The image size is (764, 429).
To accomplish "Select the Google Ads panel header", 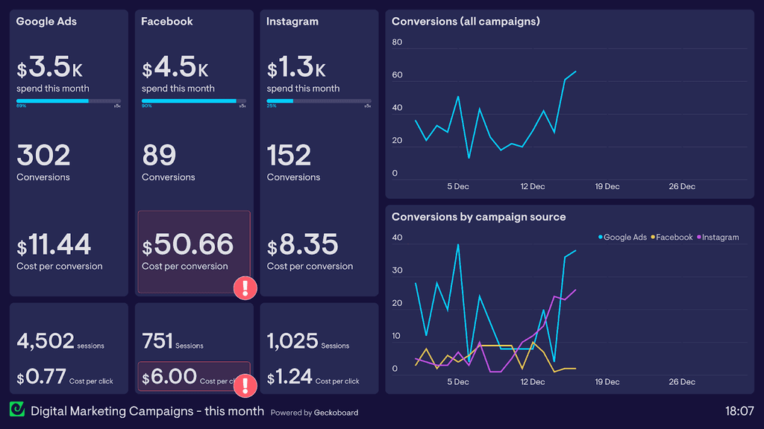I will point(46,22).
